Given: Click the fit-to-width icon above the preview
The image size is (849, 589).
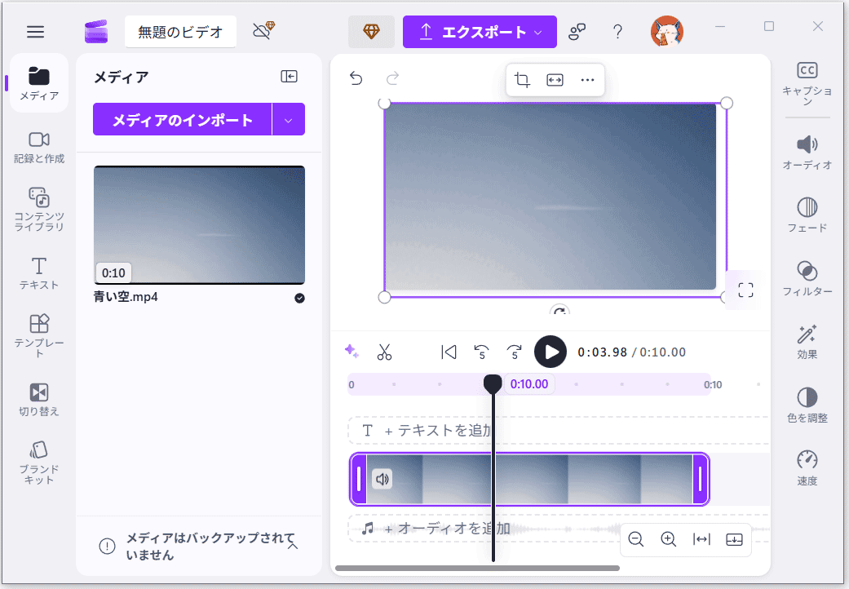Looking at the screenshot, I should pos(555,80).
